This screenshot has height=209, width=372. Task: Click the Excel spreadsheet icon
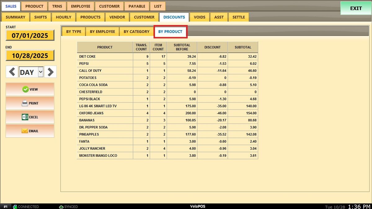[25, 117]
